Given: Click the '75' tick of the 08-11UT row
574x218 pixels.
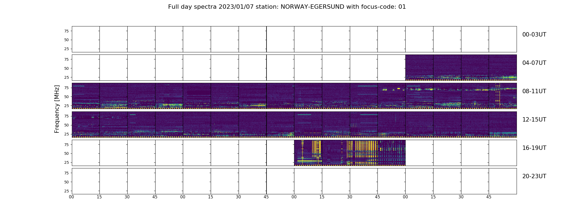Looking at the screenshot, I should coord(66,88).
